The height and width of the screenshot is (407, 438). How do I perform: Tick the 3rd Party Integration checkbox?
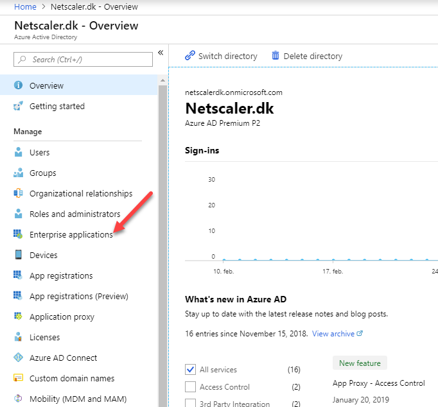click(190, 403)
